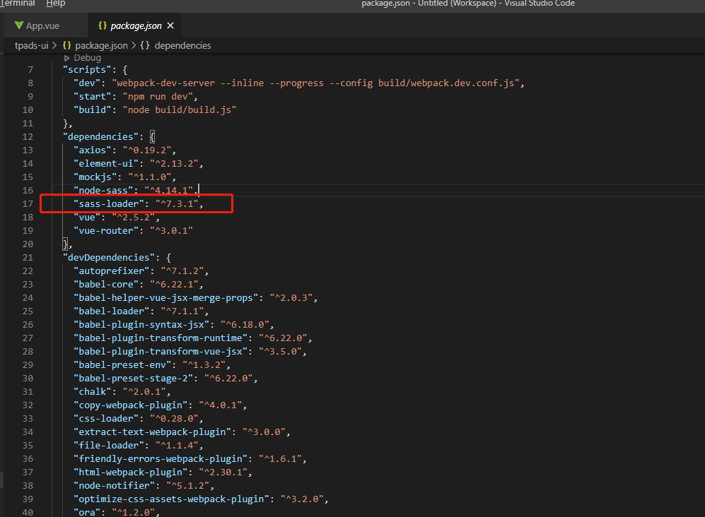This screenshot has height=517, width=705.
Task: Click the braces icon before dependencies breadcrumb
Action: [145, 45]
